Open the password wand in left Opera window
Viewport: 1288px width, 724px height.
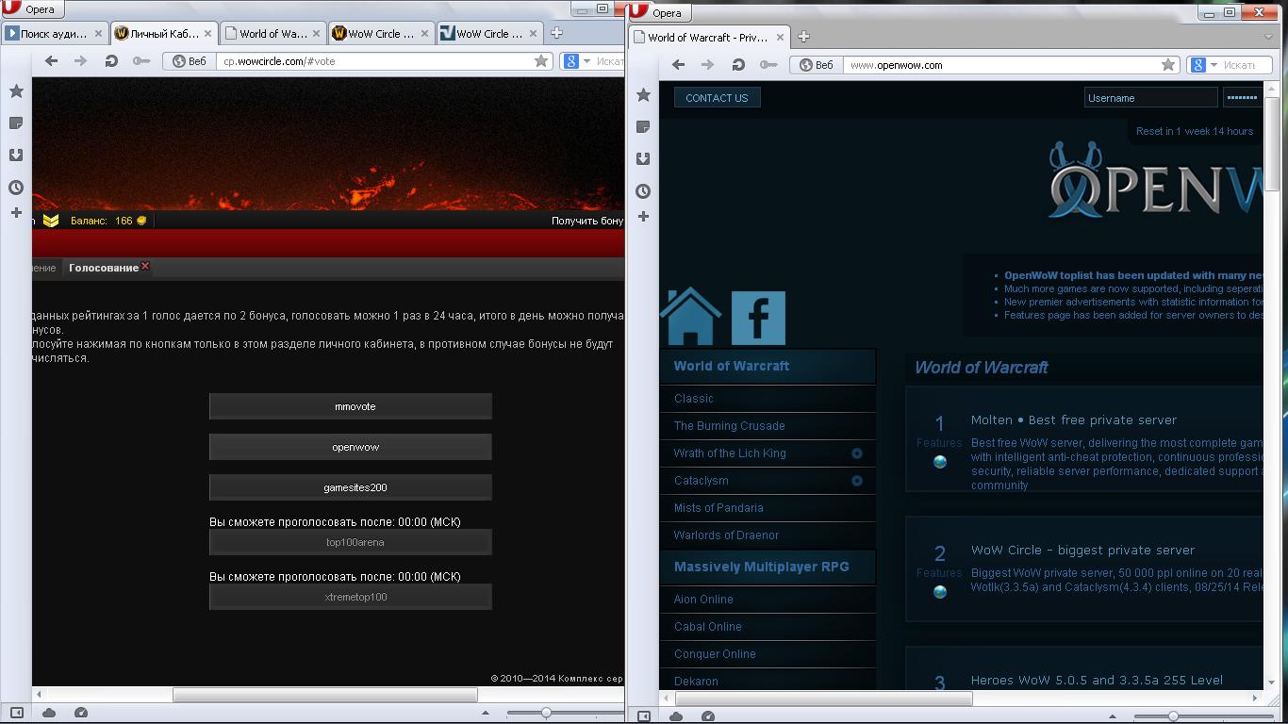tap(141, 61)
